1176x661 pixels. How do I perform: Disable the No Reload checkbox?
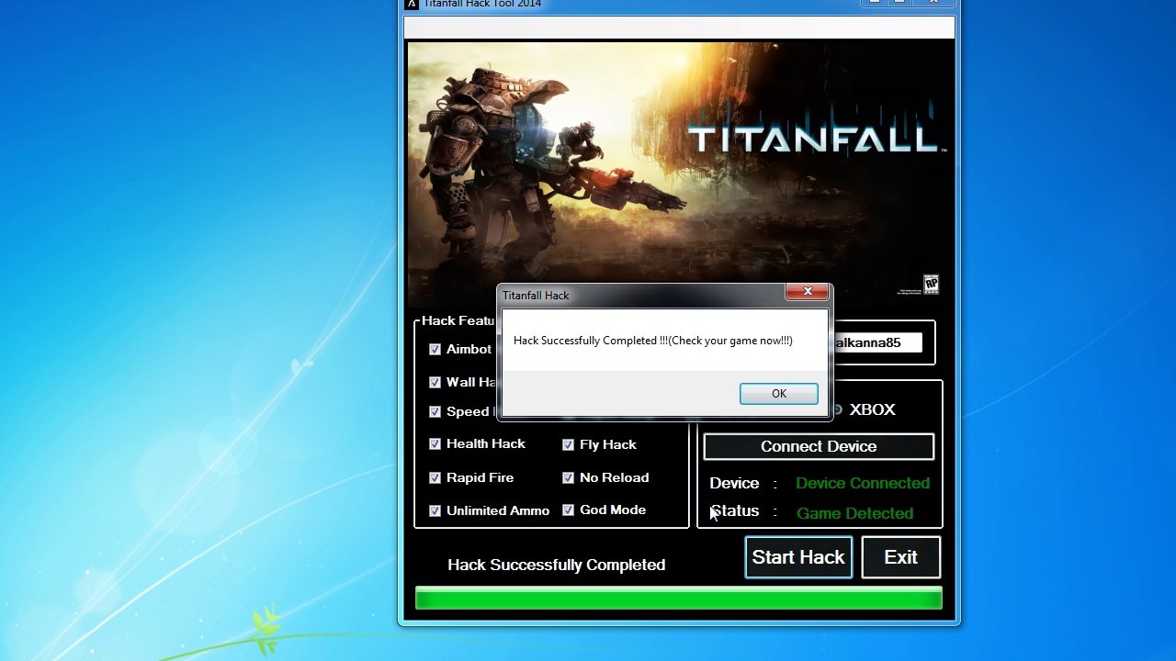(x=568, y=477)
